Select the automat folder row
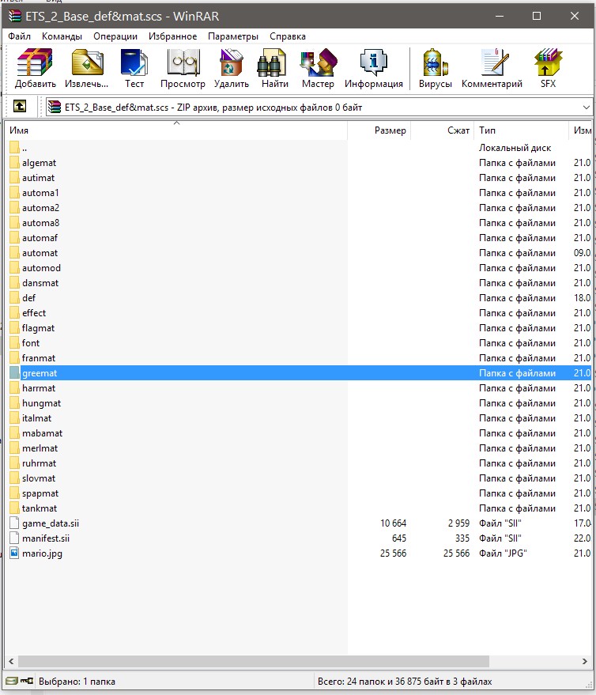This screenshot has width=596, height=695. coord(299,253)
